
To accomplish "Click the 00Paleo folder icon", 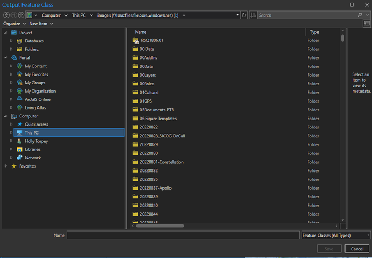I will (135, 83).
